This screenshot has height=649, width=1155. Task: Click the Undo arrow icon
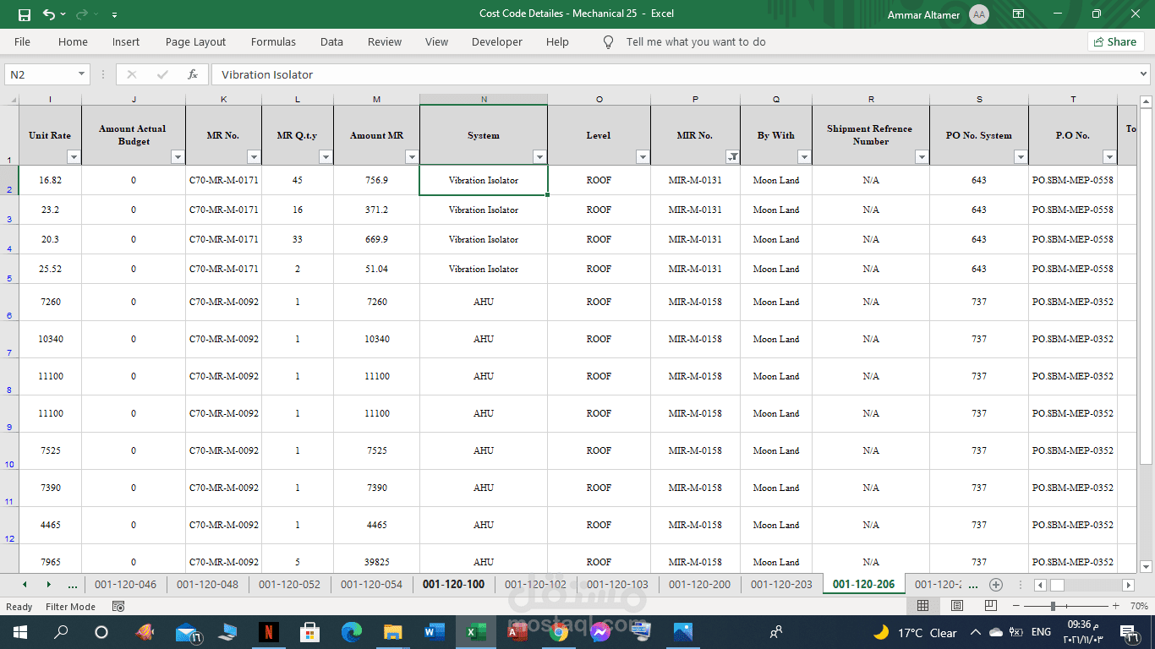49,14
